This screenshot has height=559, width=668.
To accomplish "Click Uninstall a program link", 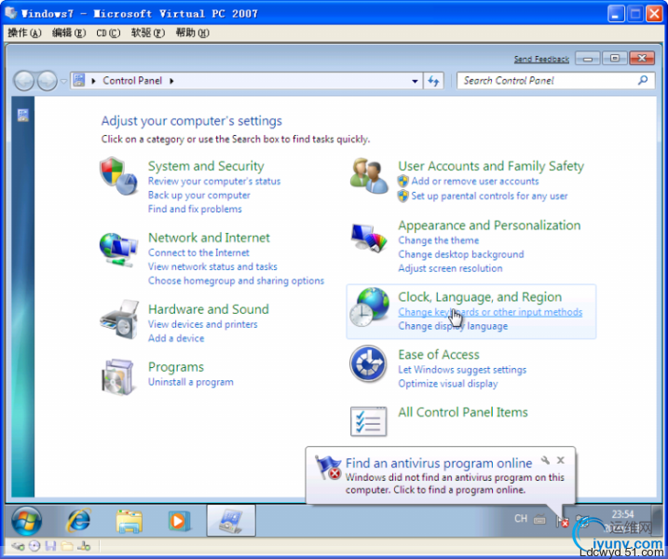I will 190,382.
